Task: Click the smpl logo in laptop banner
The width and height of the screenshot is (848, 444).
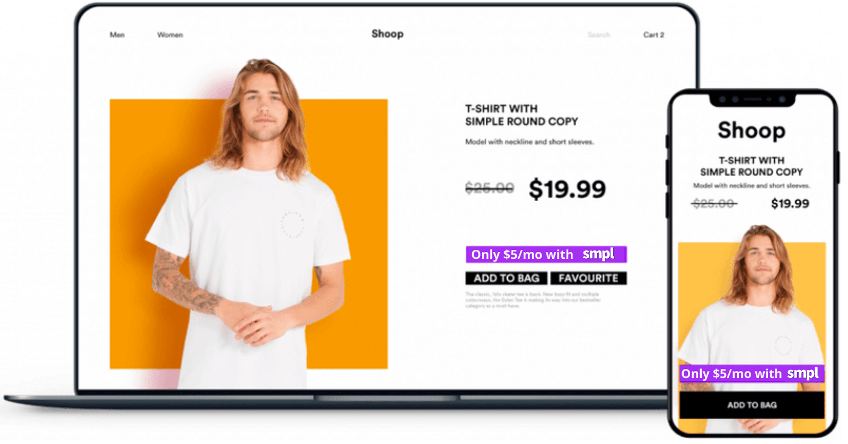Action: pos(598,255)
